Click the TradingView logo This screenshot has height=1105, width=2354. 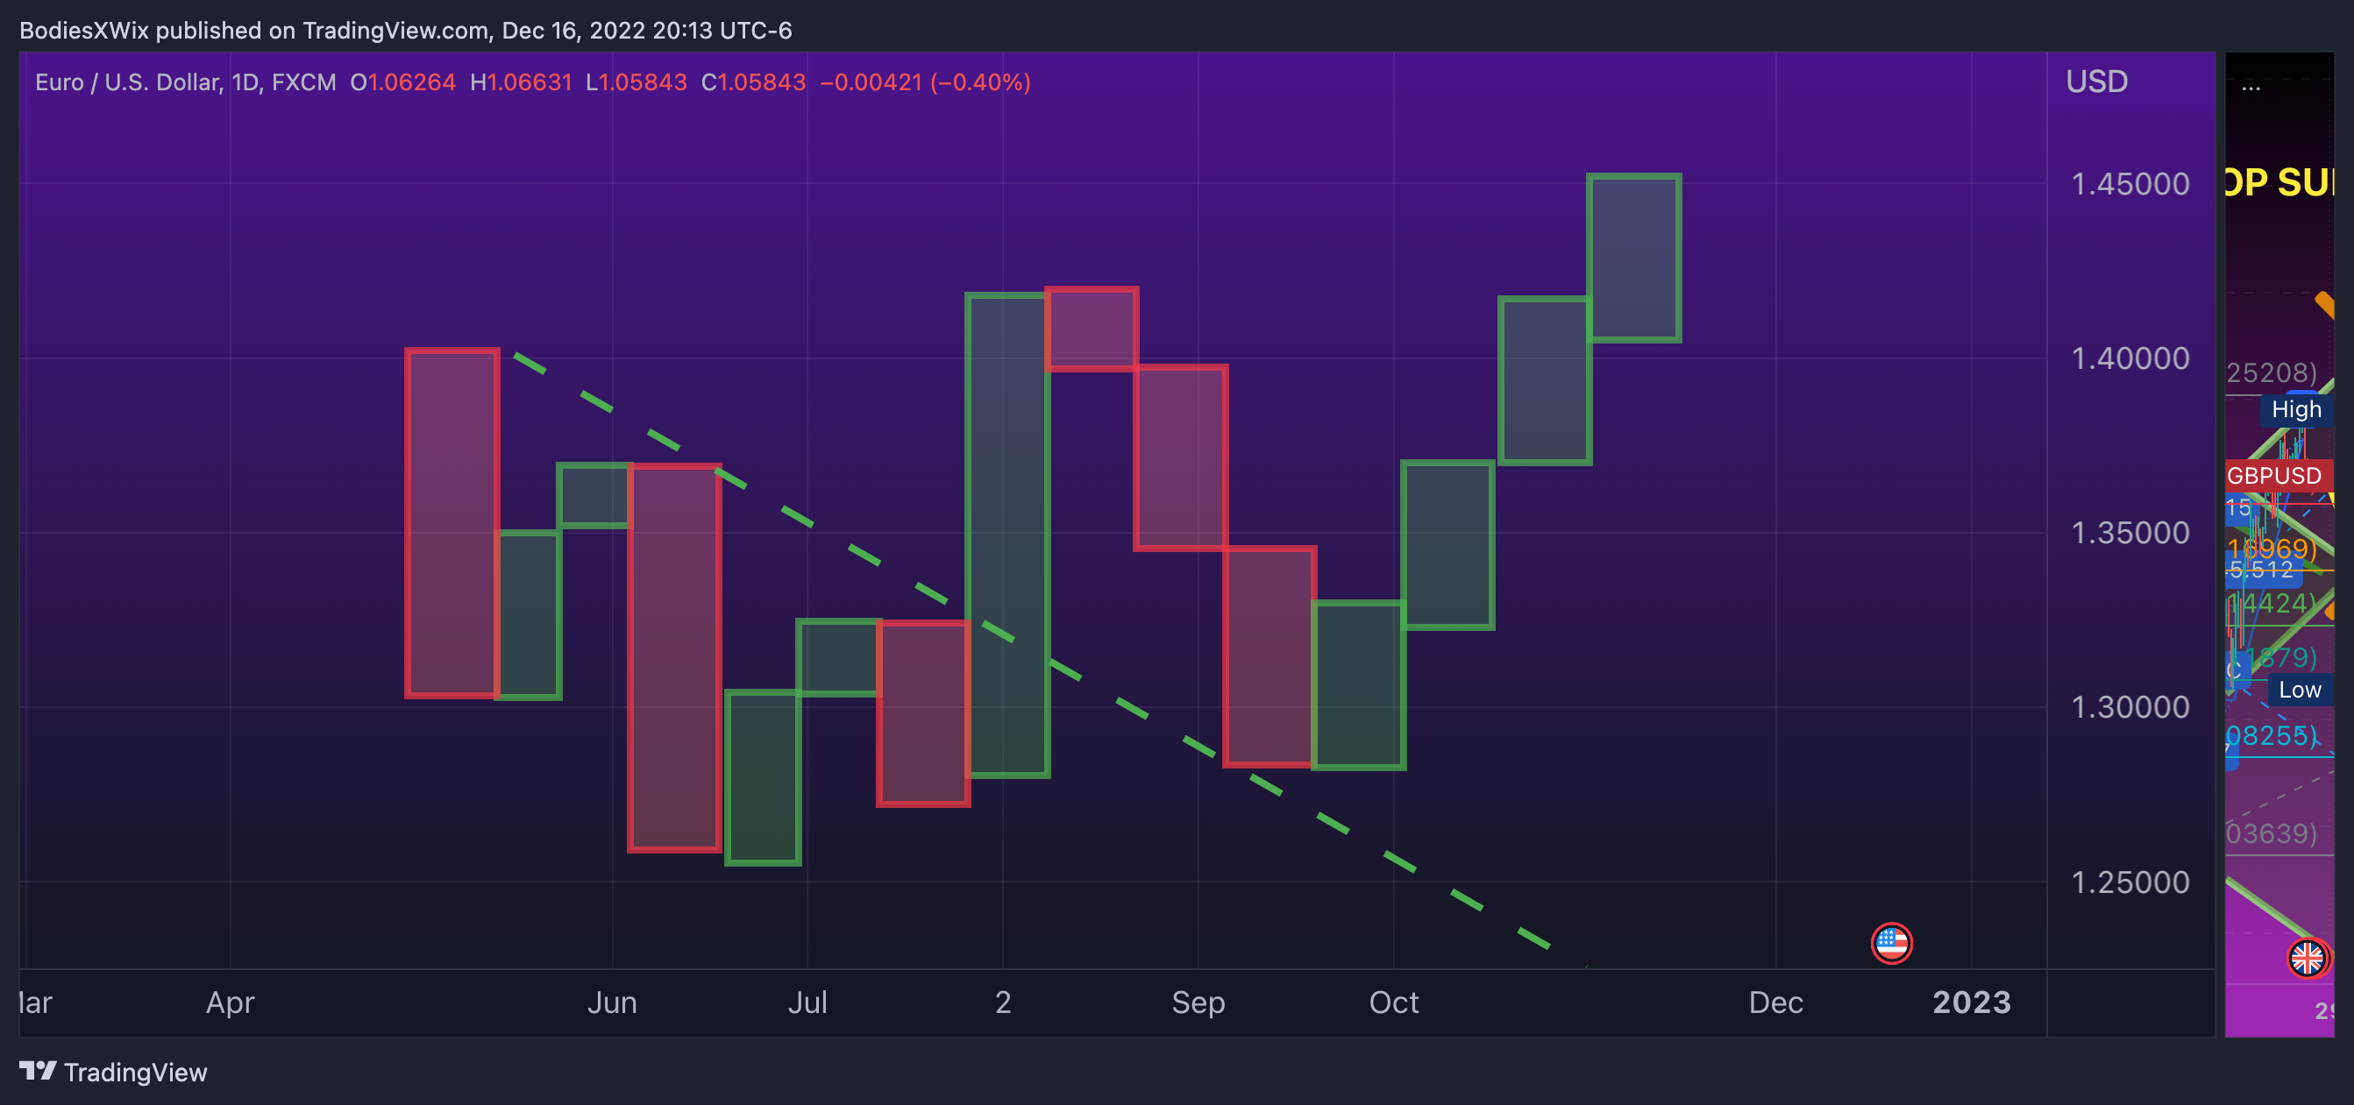[39, 1071]
